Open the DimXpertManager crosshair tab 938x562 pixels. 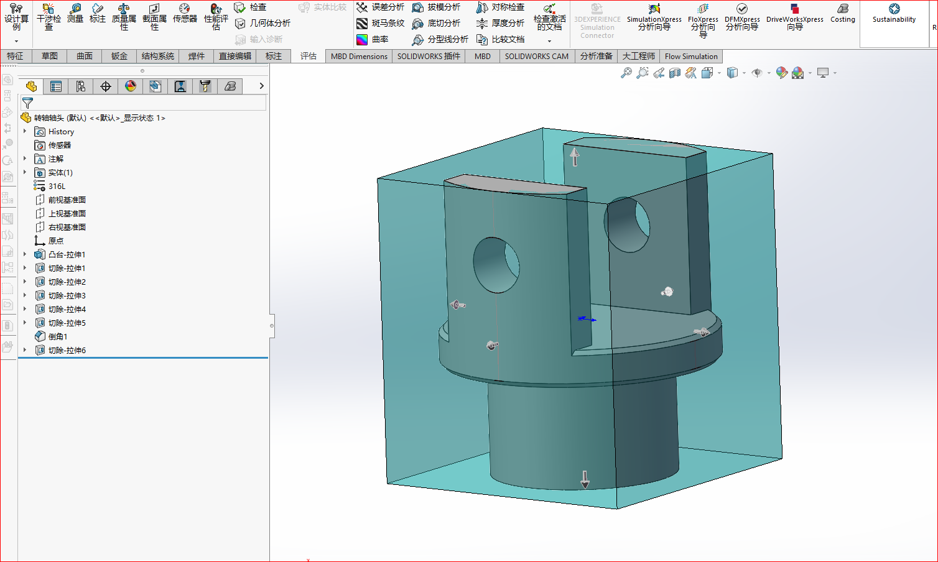tap(106, 86)
